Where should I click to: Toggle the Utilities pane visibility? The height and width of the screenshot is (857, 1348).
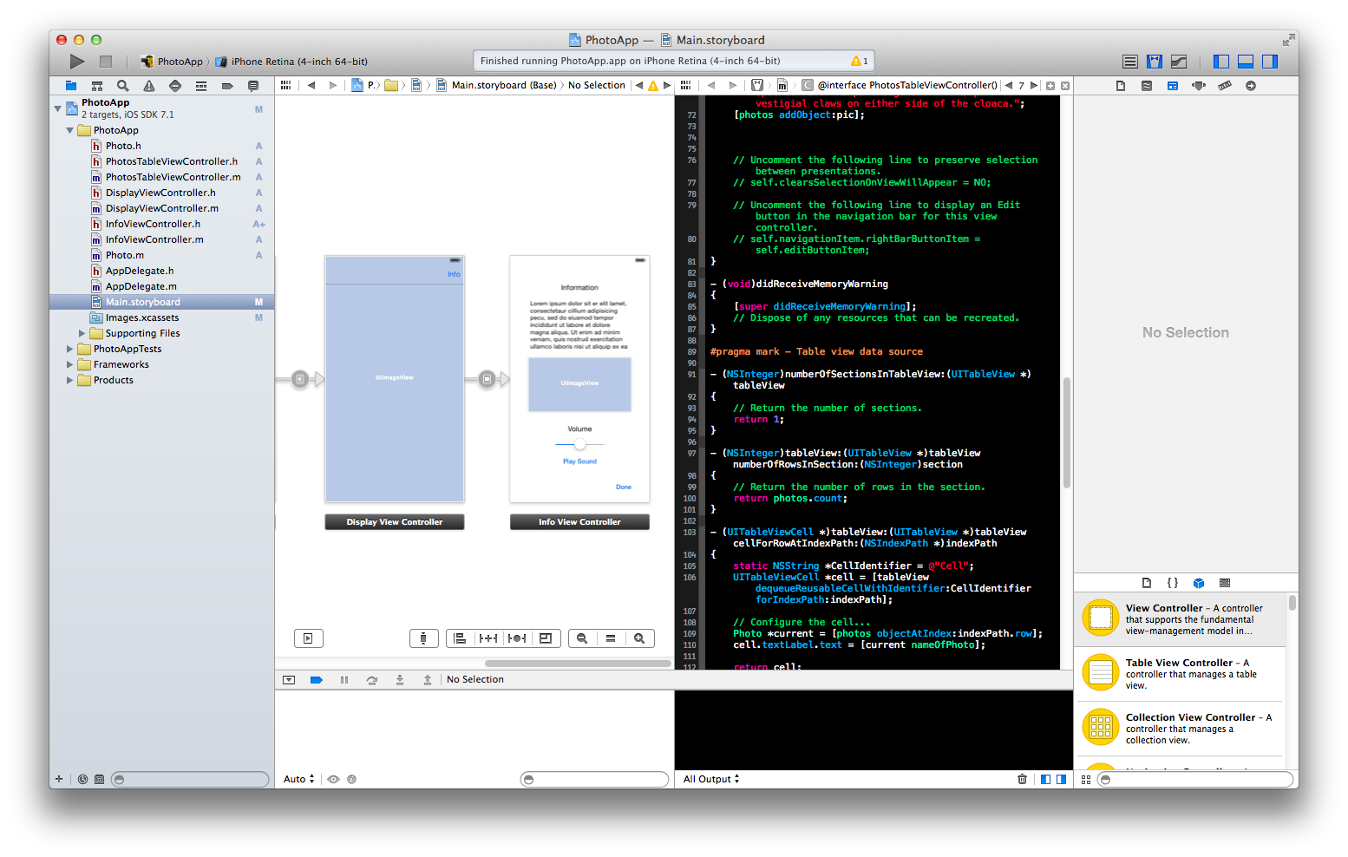click(x=1270, y=62)
